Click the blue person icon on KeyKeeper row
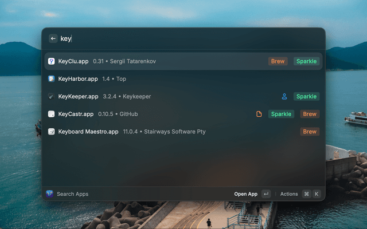Screen dimensions: 367x229 (284, 96)
